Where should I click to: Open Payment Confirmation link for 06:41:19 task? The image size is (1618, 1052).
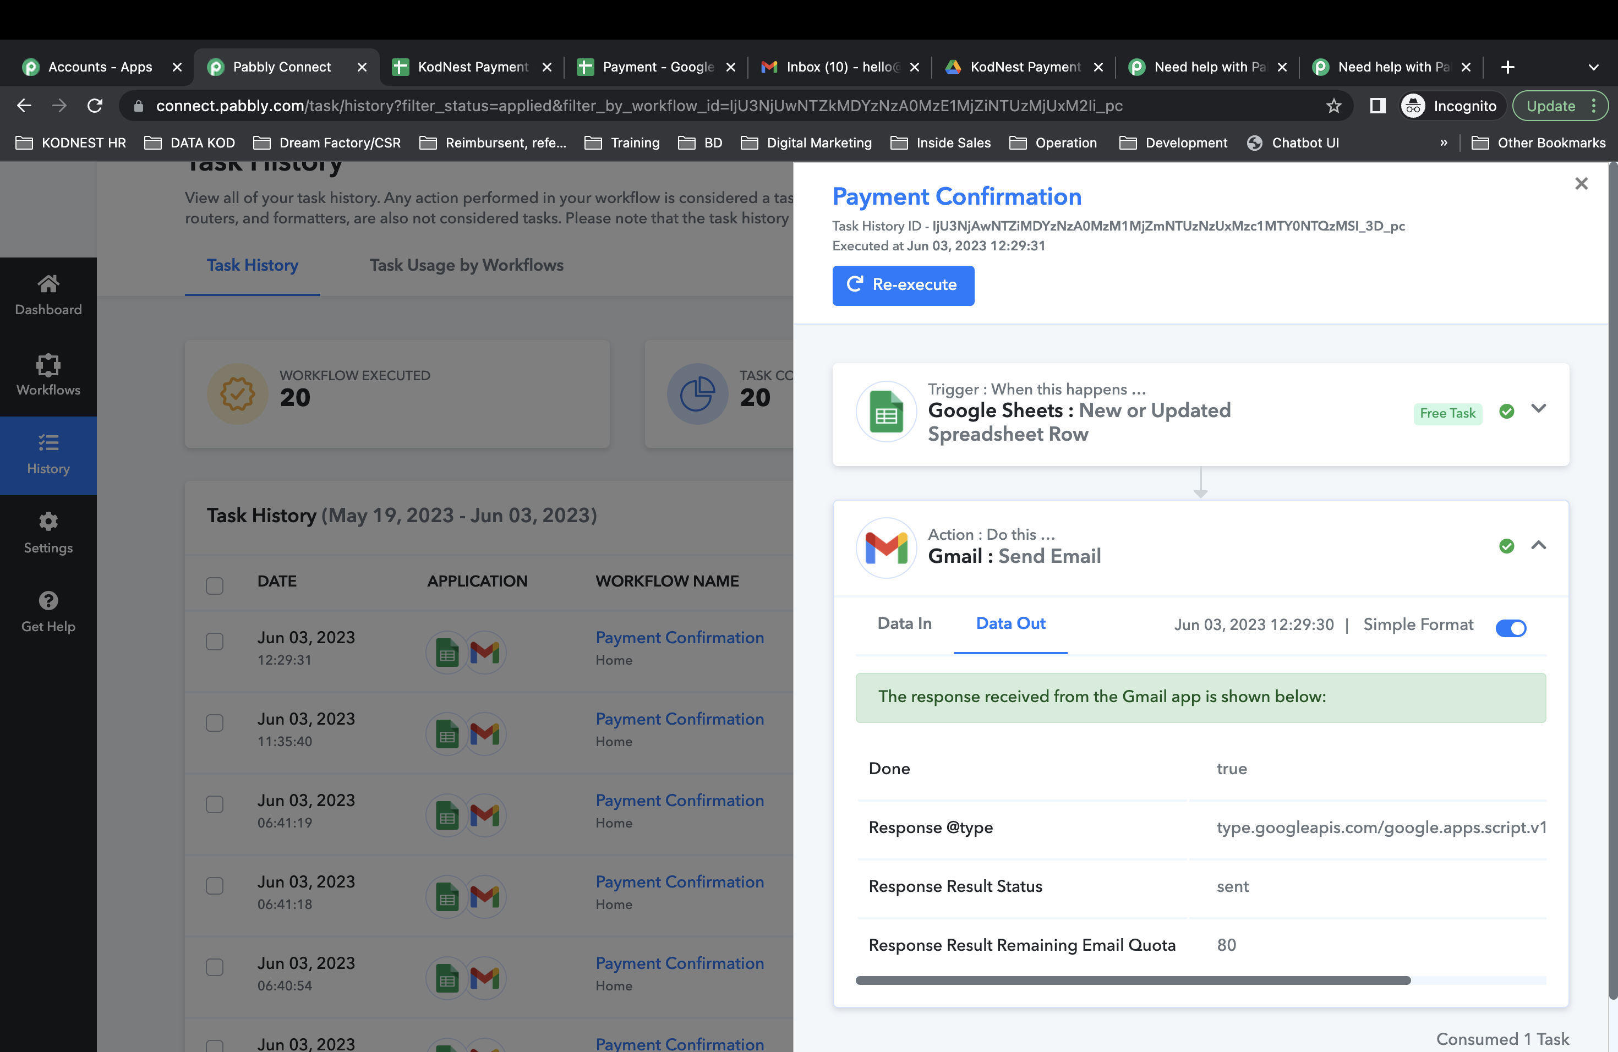click(x=679, y=801)
